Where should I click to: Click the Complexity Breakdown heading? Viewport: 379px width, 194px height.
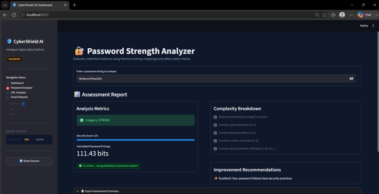(x=237, y=109)
